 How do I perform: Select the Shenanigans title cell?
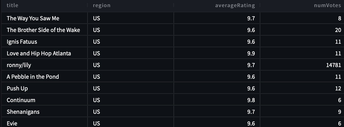click(44, 112)
